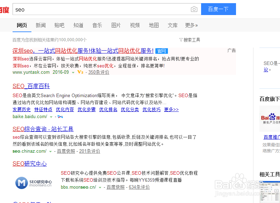Expand dropdown arrow after bbs.moonseo.cn
The image size is (280, 203).
(x=100, y=188)
